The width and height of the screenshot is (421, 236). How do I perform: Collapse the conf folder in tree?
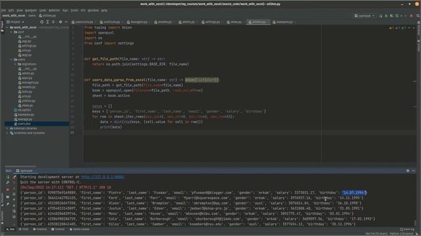click(x=11, y=32)
